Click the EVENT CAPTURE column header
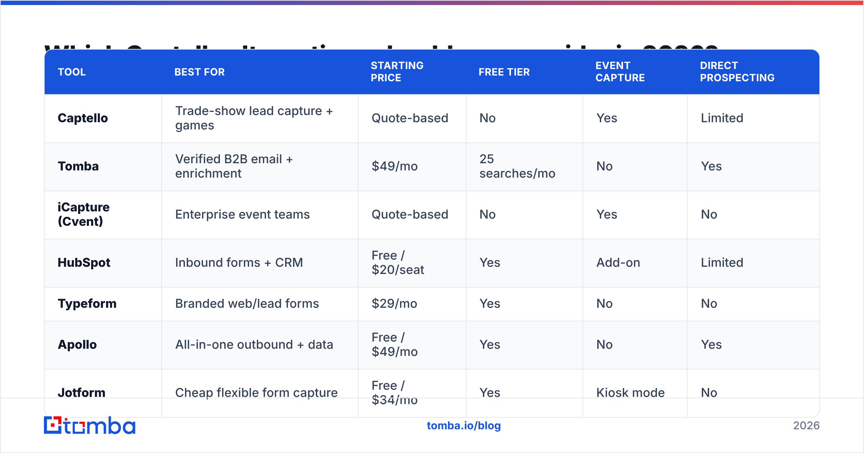Viewport: 864px width, 453px height. click(x=620, y=72)
